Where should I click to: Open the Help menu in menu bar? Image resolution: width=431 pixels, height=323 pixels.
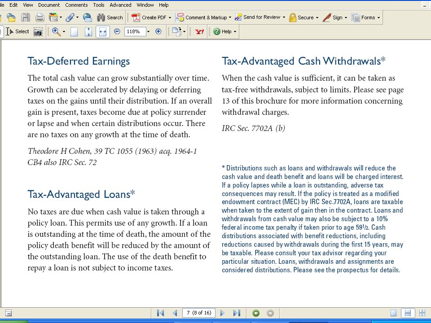click(x=164, y=5)
